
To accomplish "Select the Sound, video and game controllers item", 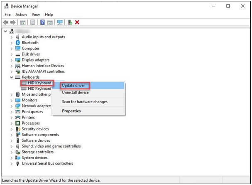I will (x=51, y=146).
